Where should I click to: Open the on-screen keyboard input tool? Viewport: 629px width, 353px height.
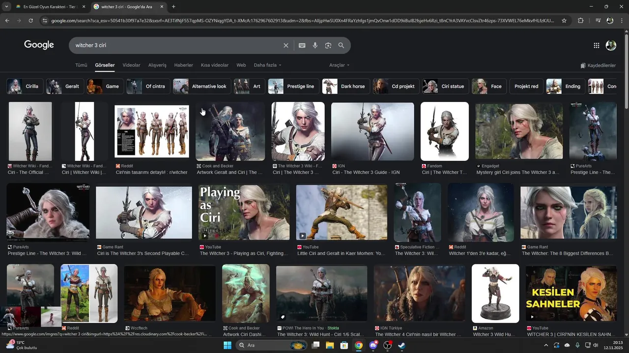[302, 45]
